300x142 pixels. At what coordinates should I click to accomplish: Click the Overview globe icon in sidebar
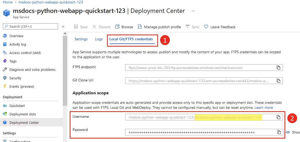[5, 36]
